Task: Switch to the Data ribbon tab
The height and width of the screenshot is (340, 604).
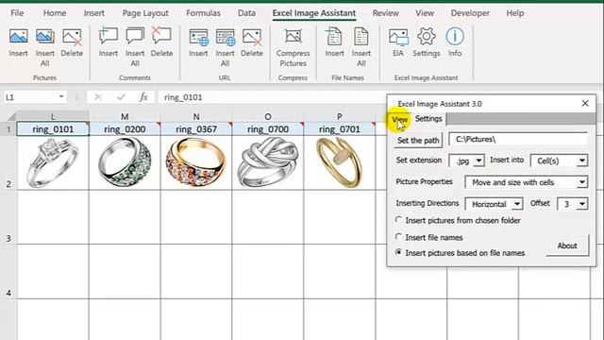Action: [x=246, y=12]
